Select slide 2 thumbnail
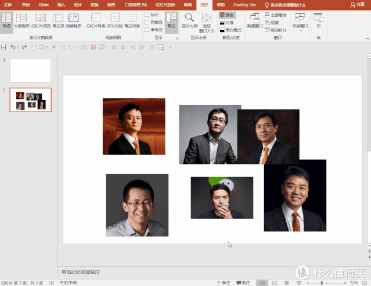371x286 pixels. click(31, 100)
